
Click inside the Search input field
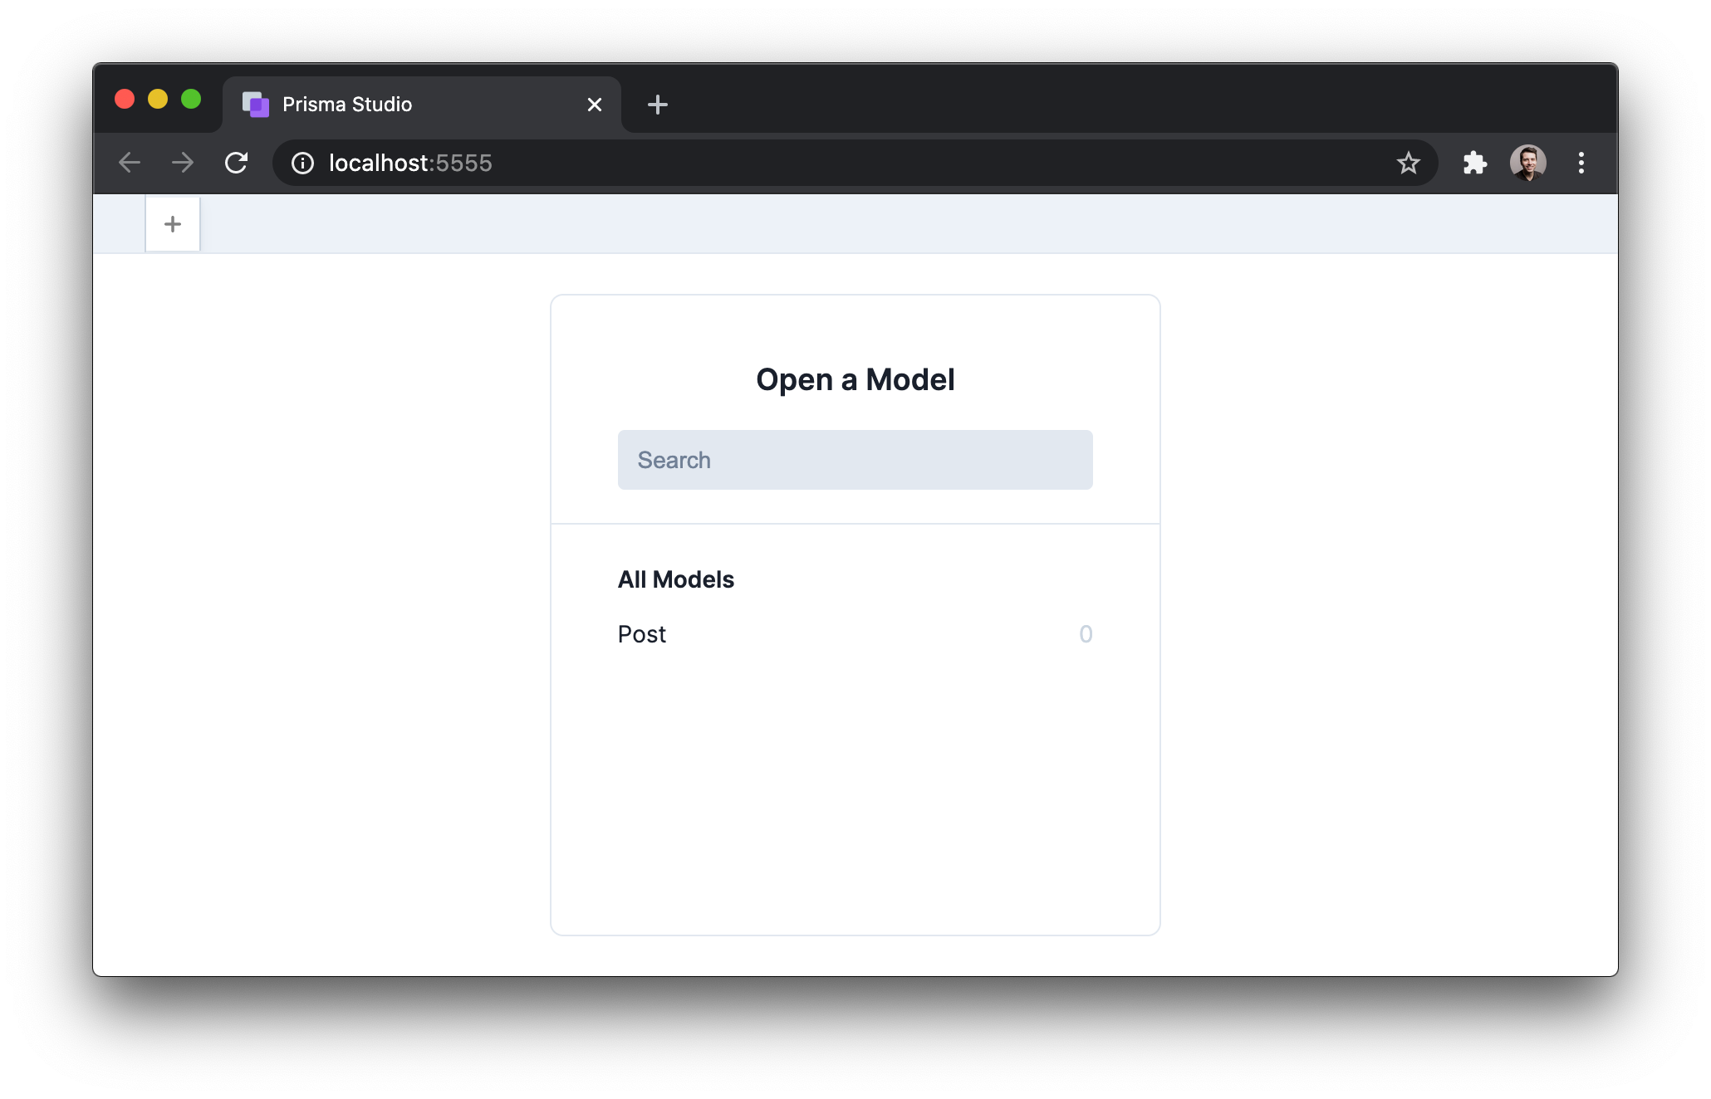pyautogui.click(x=855, y=458)
